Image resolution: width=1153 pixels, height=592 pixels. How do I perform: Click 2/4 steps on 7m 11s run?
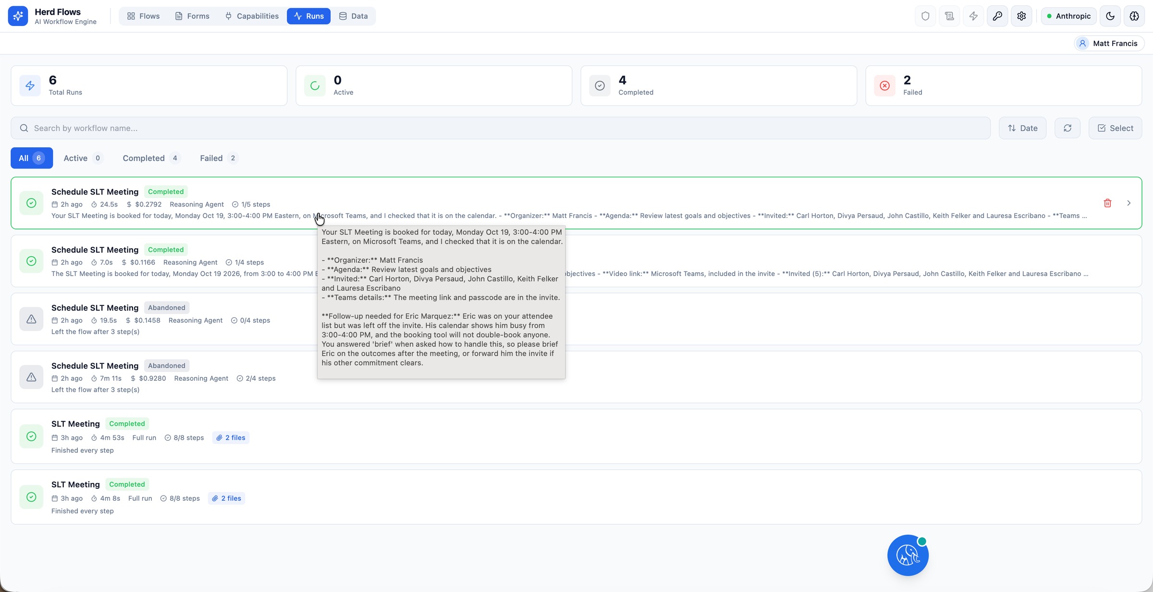click(x=256, y=378)
